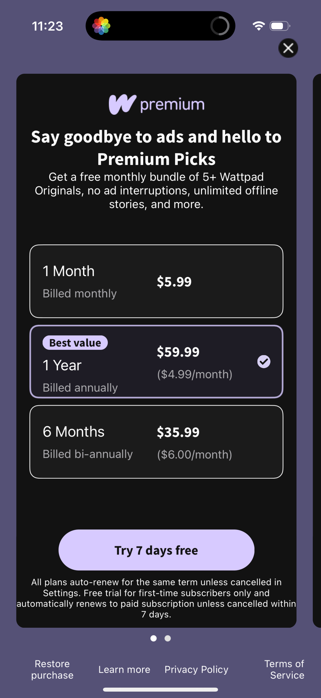Tap the battery status icon
Image resolution: width=321 pixels, height=698 pixels.
tap(279, 26)
